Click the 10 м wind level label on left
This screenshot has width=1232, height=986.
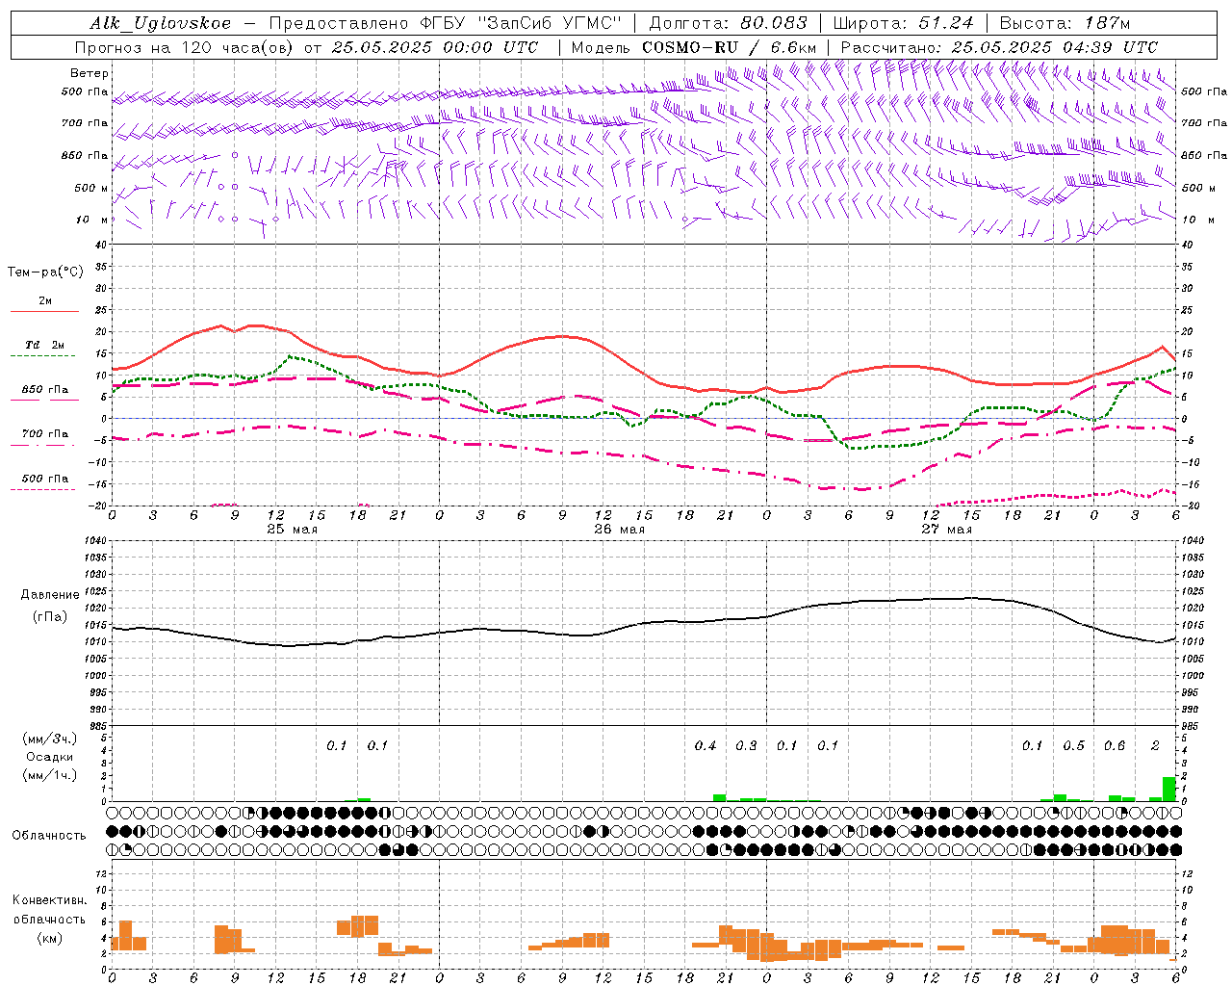point(93,220)
